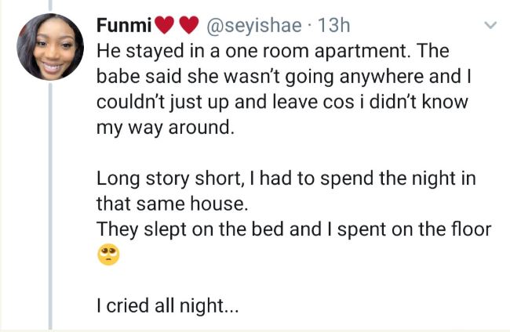Click the text "my way around."

[165, 128]
